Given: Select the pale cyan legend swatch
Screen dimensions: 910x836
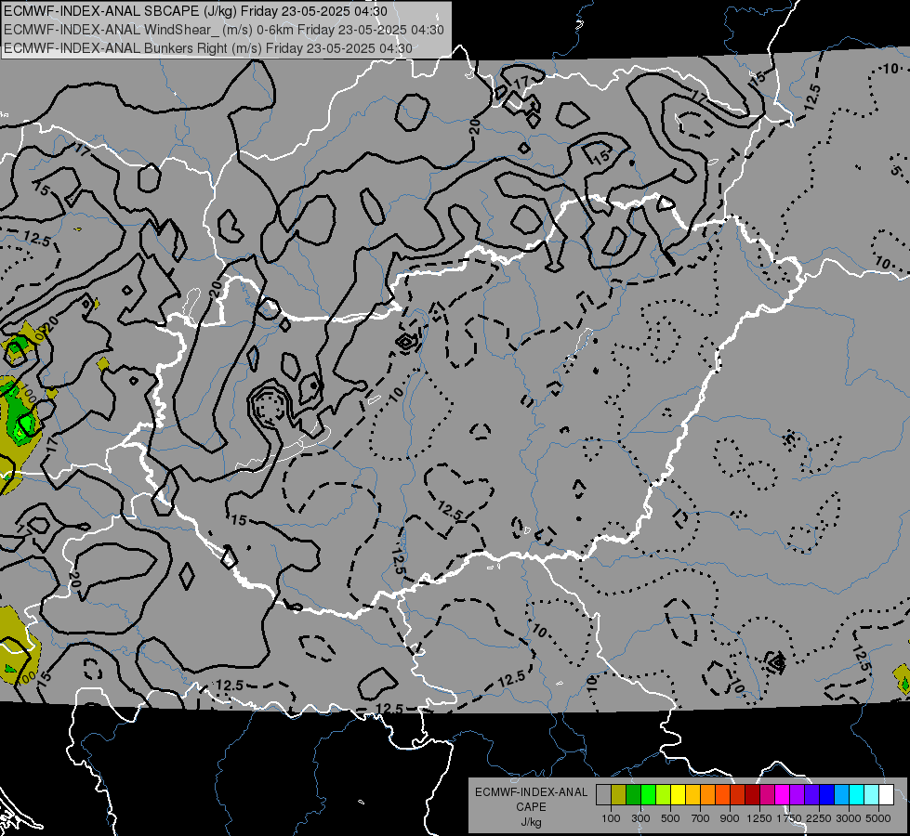Looking at the screenshot, I should coord(872,794).
